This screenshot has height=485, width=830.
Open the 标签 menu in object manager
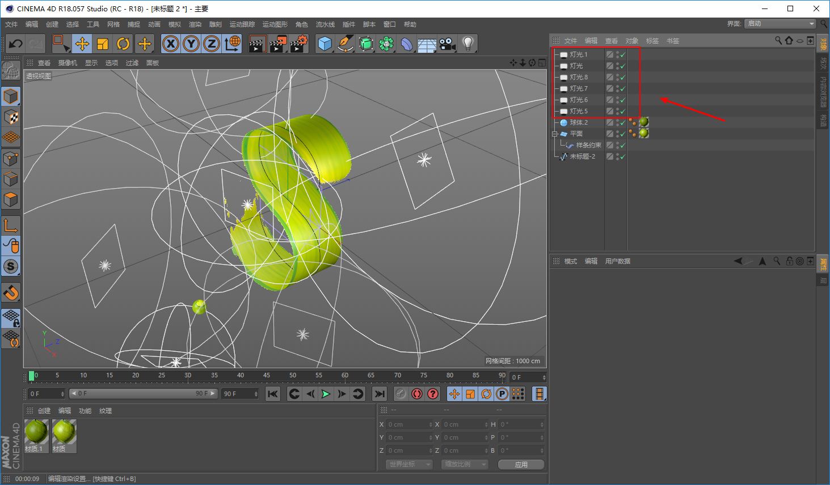[x=652, y=41]
